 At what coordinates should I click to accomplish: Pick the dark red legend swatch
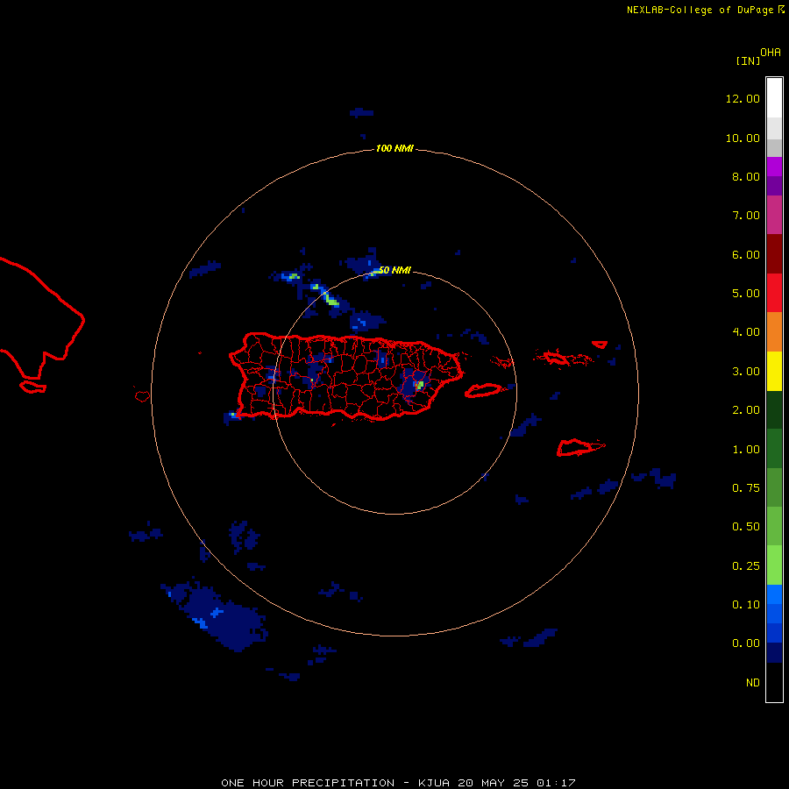(774, 254)
